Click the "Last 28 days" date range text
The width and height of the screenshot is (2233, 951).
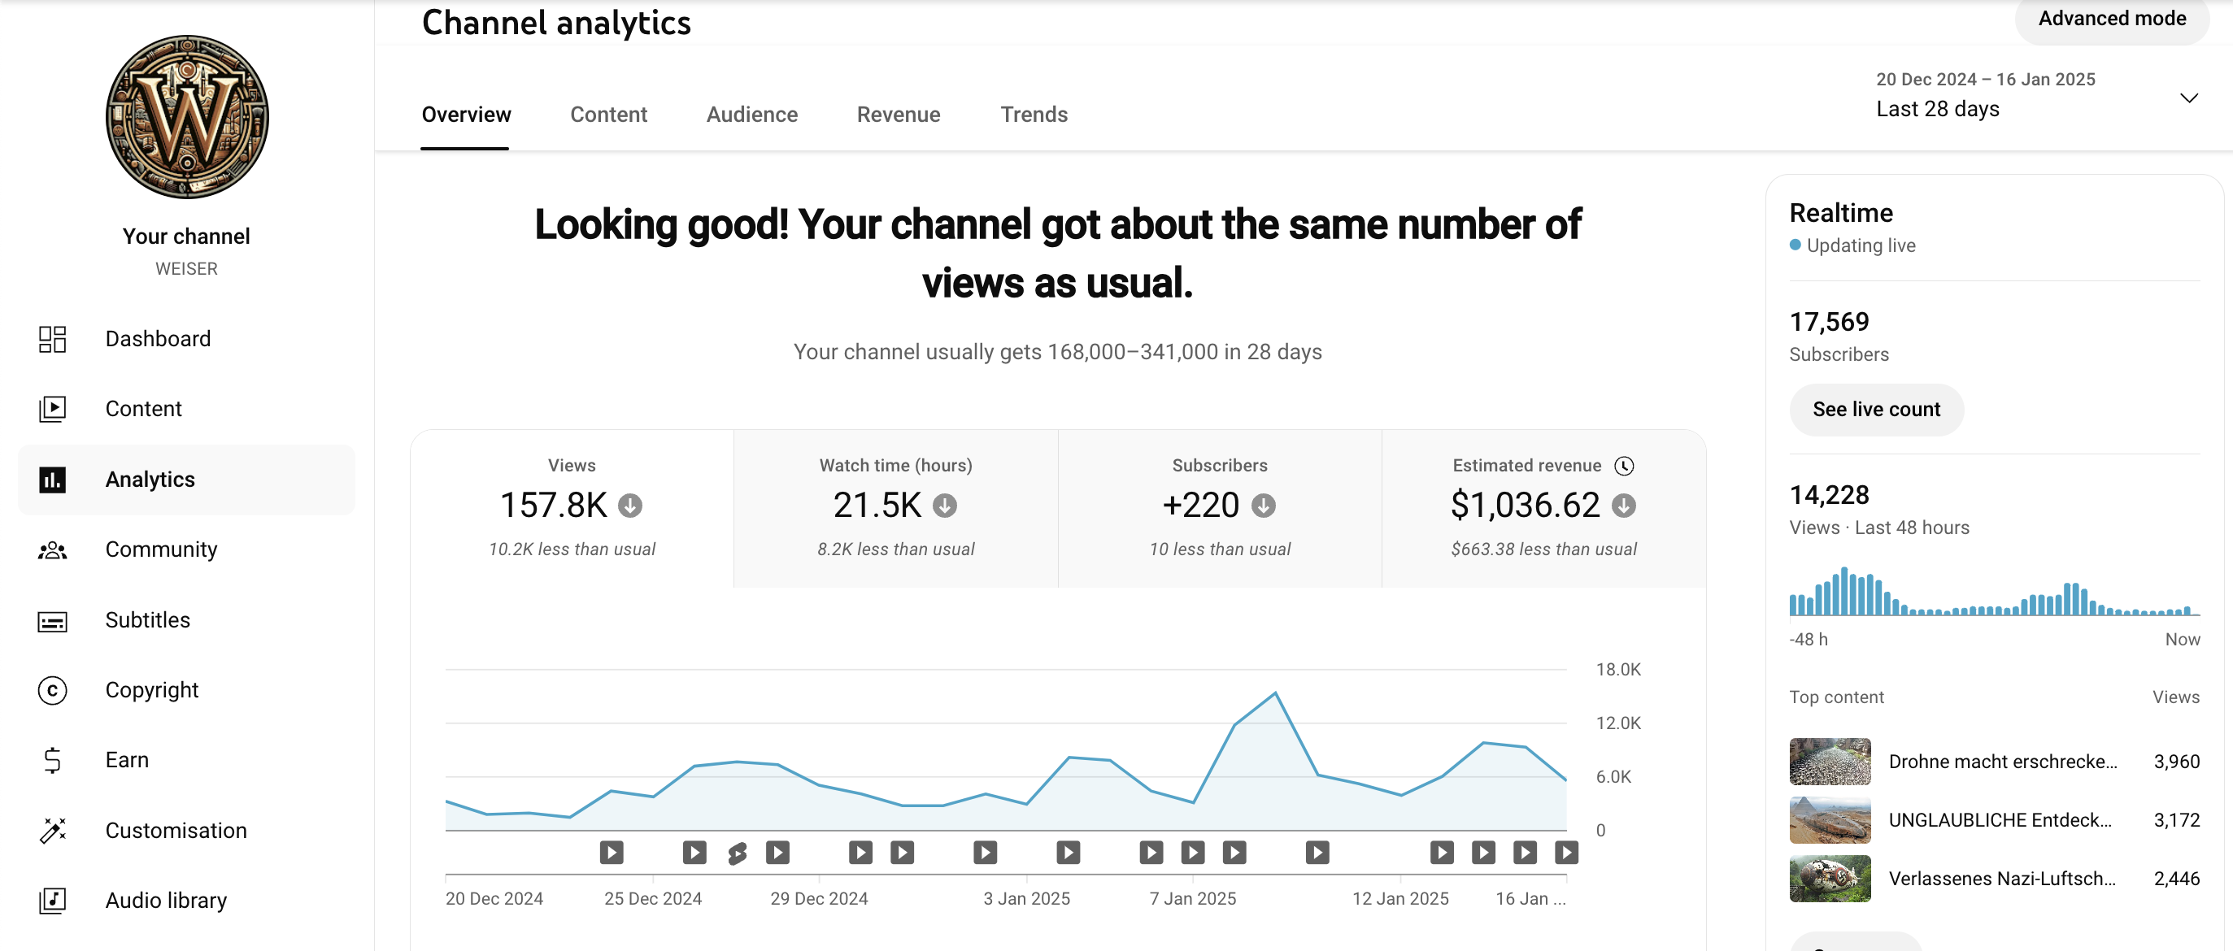[1937, 109]
